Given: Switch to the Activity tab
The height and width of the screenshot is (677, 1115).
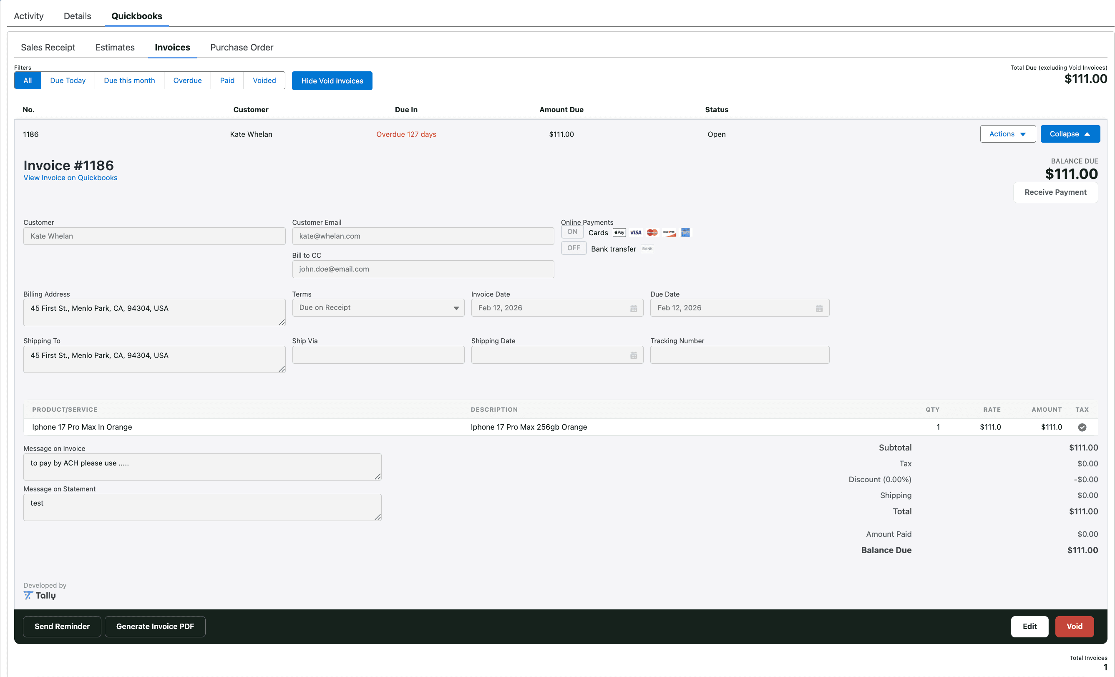Looking at the screenshot, I should point(28,16).
